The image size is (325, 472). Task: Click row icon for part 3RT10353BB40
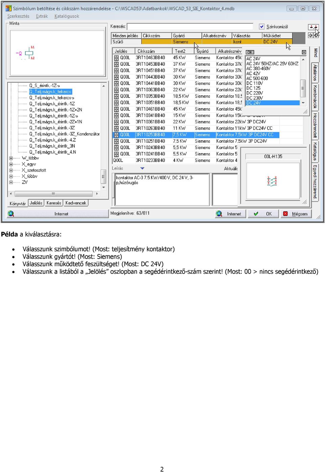click(116, 97)
